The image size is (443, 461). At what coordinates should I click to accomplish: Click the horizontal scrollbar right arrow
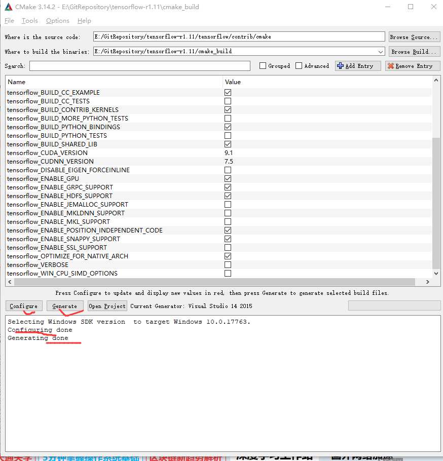[428, 282]
